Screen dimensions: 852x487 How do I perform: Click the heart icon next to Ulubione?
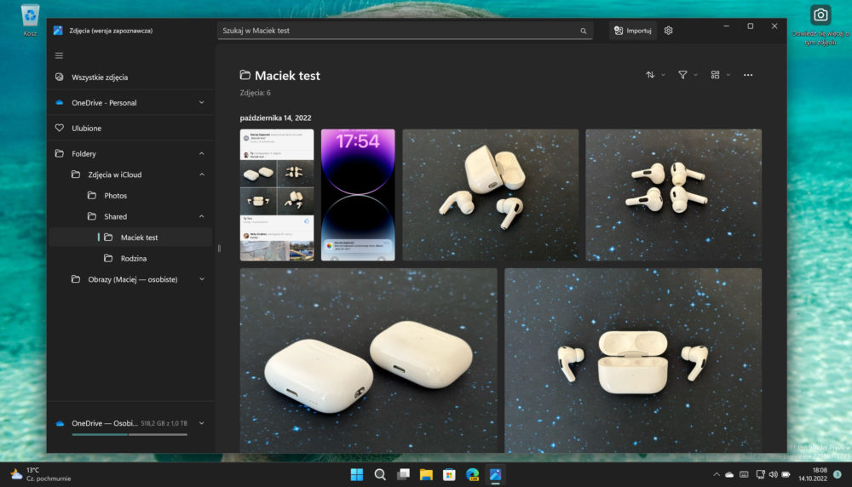(x=60, y=128)
